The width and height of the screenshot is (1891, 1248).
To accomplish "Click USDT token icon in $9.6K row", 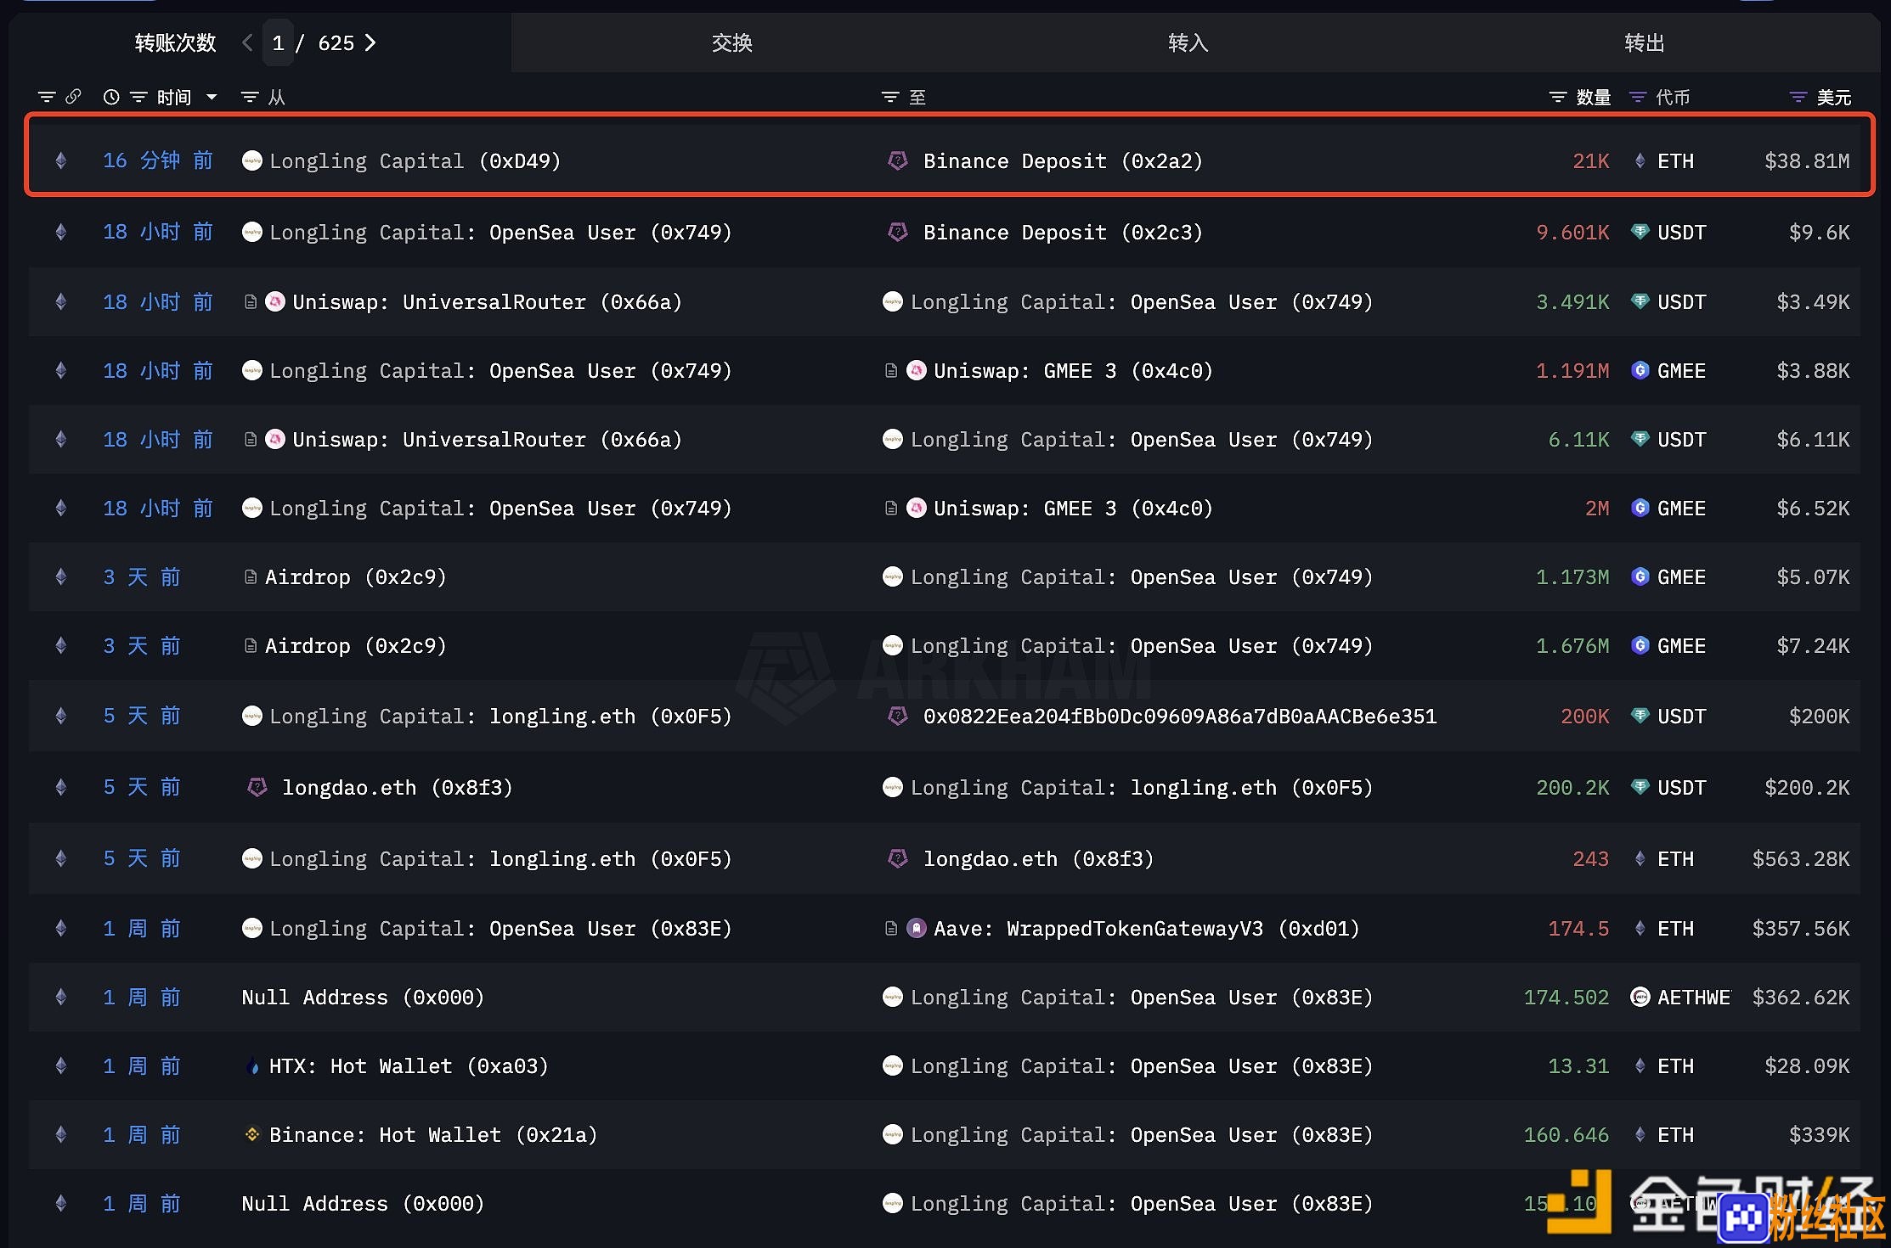I will 1640,232.
